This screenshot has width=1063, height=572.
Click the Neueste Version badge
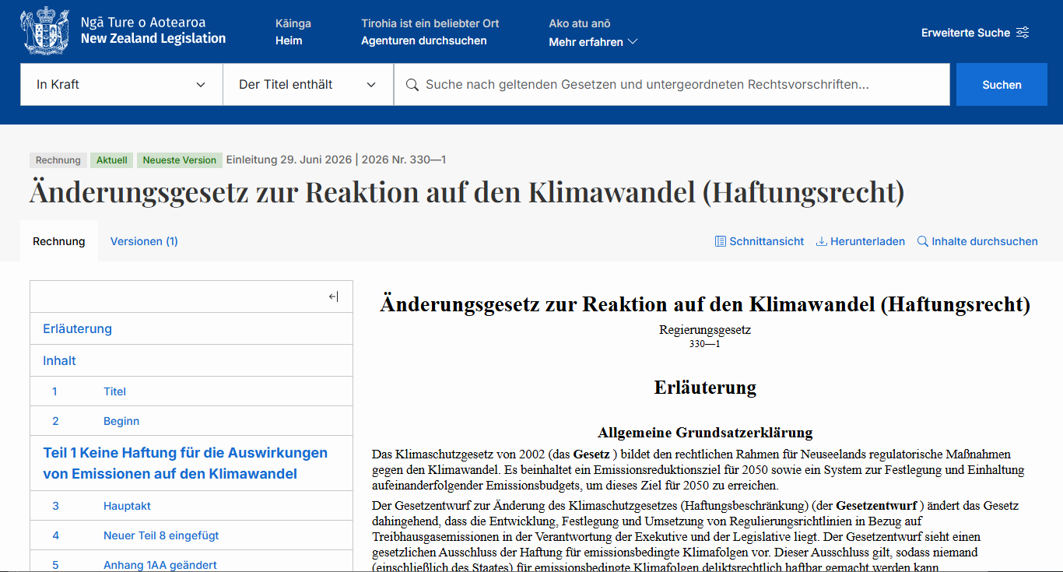coord(180,160)
